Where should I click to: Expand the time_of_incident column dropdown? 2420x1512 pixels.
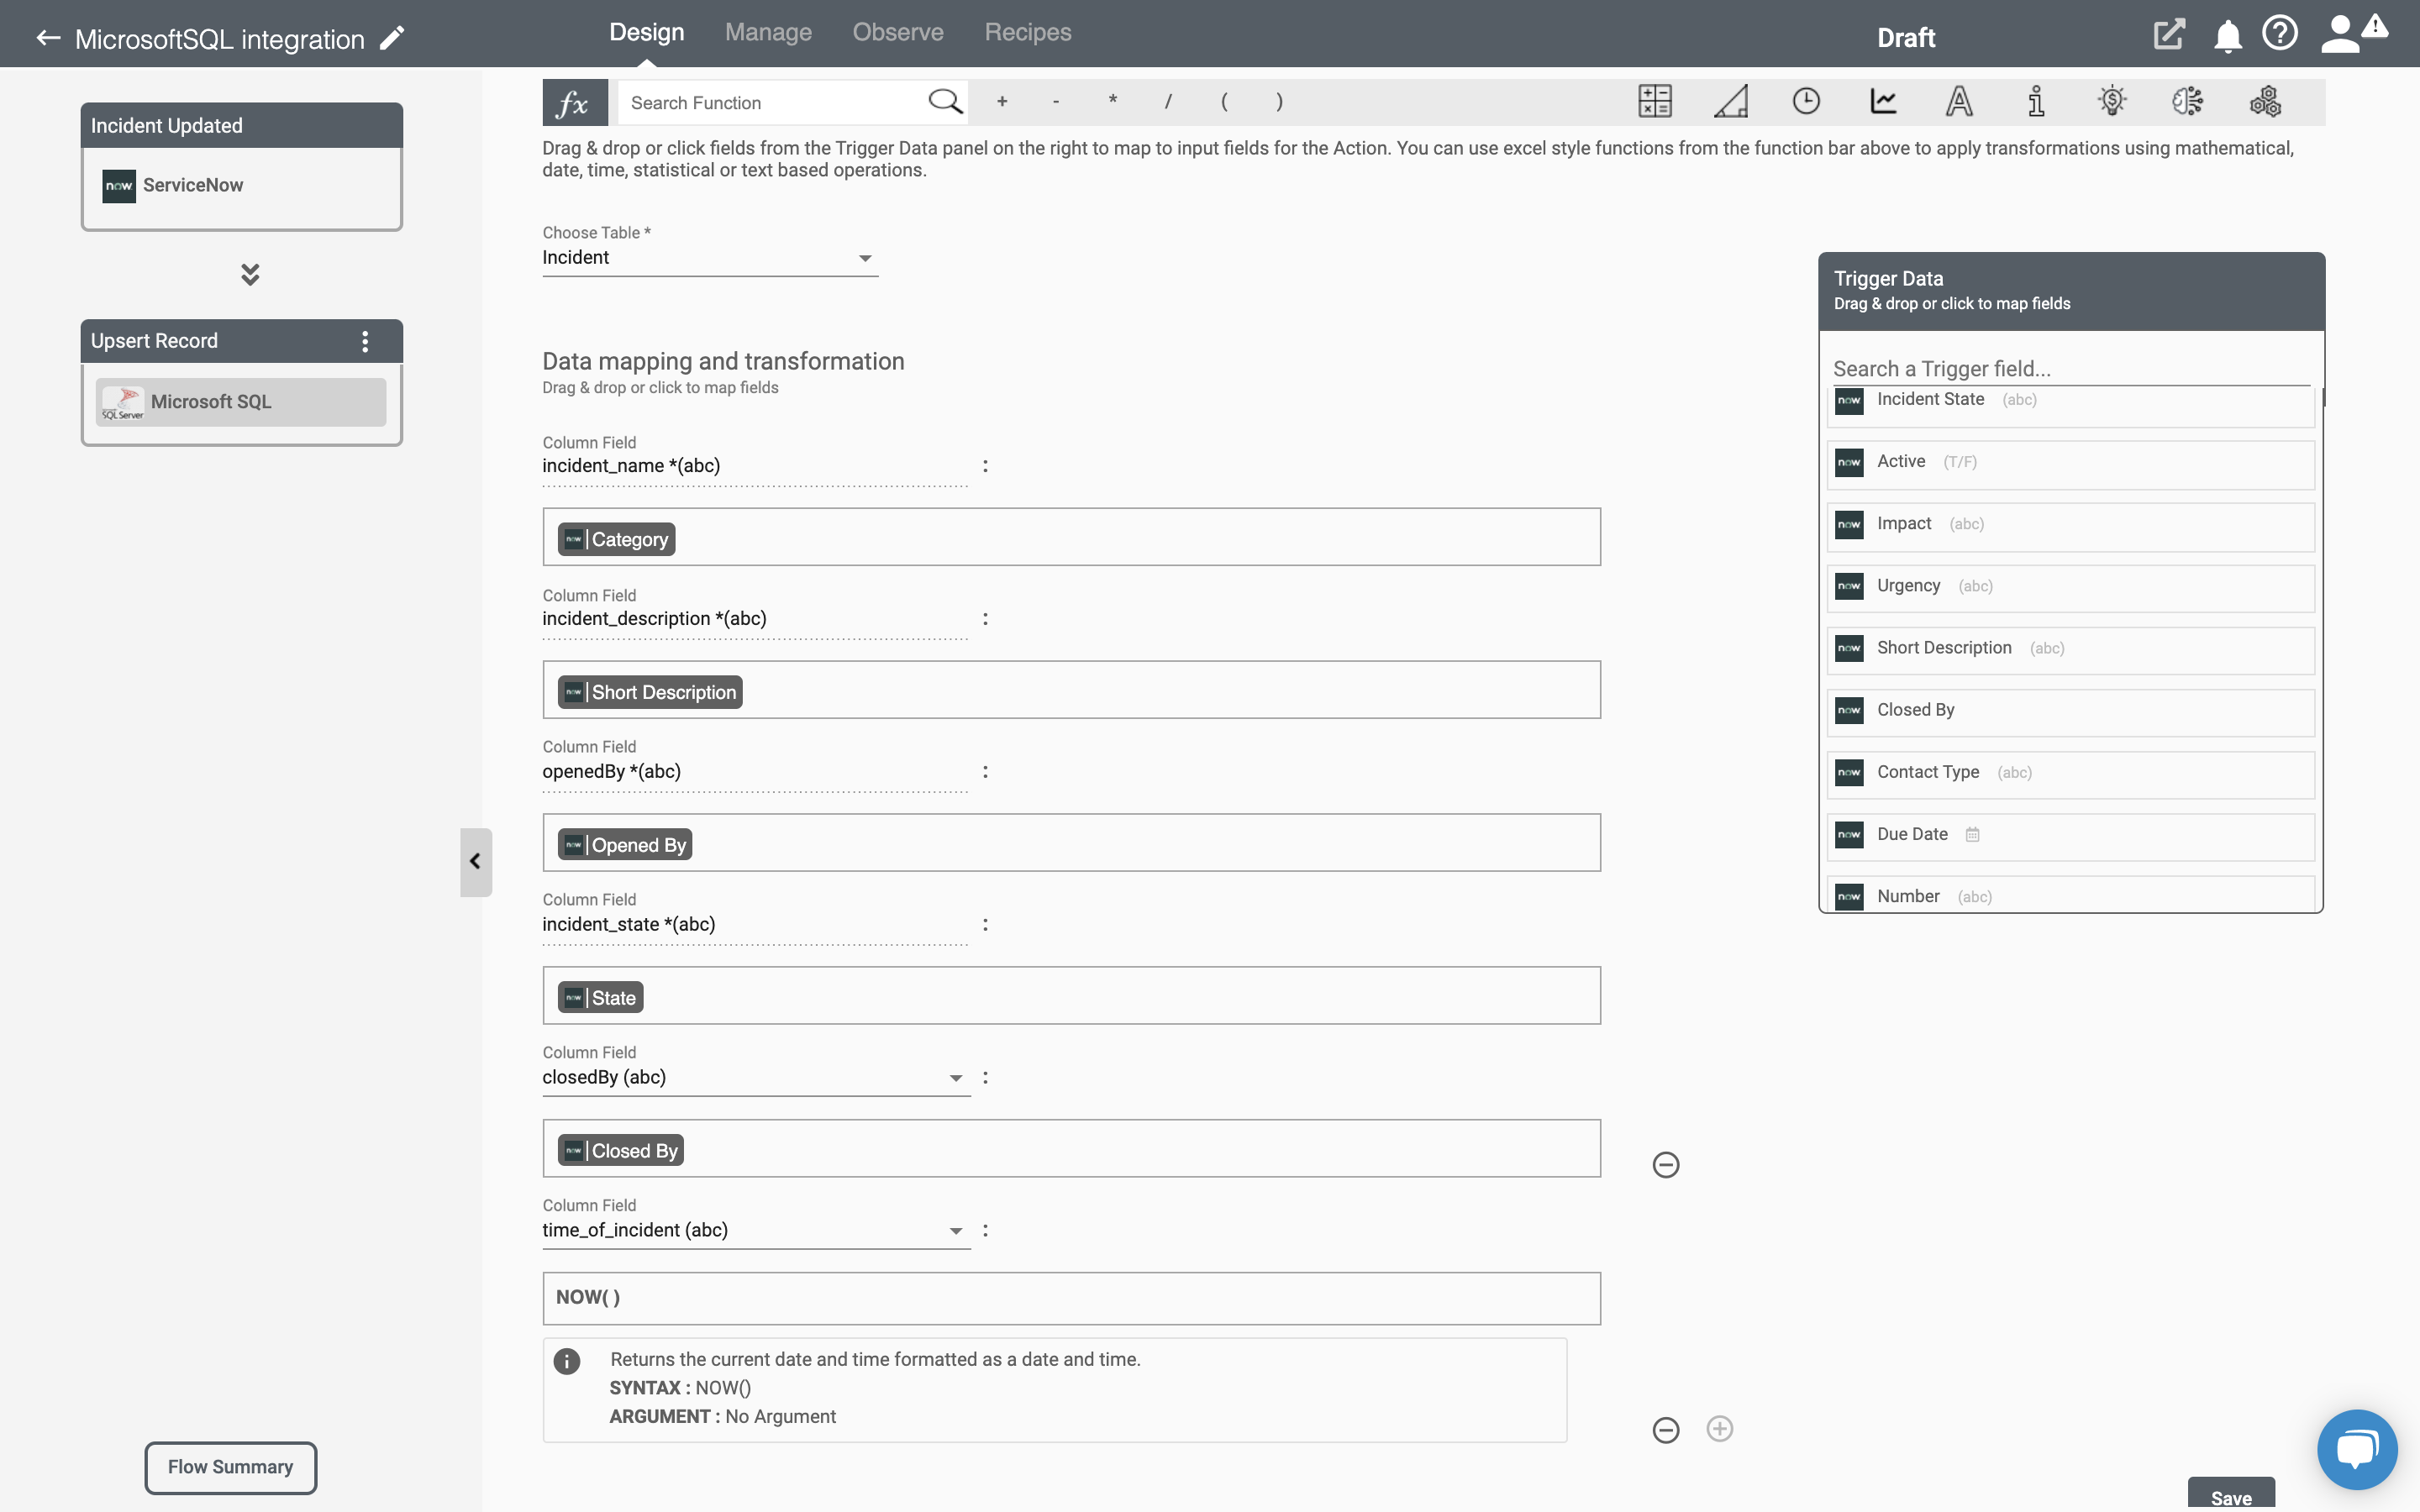tap(955, 1230)
